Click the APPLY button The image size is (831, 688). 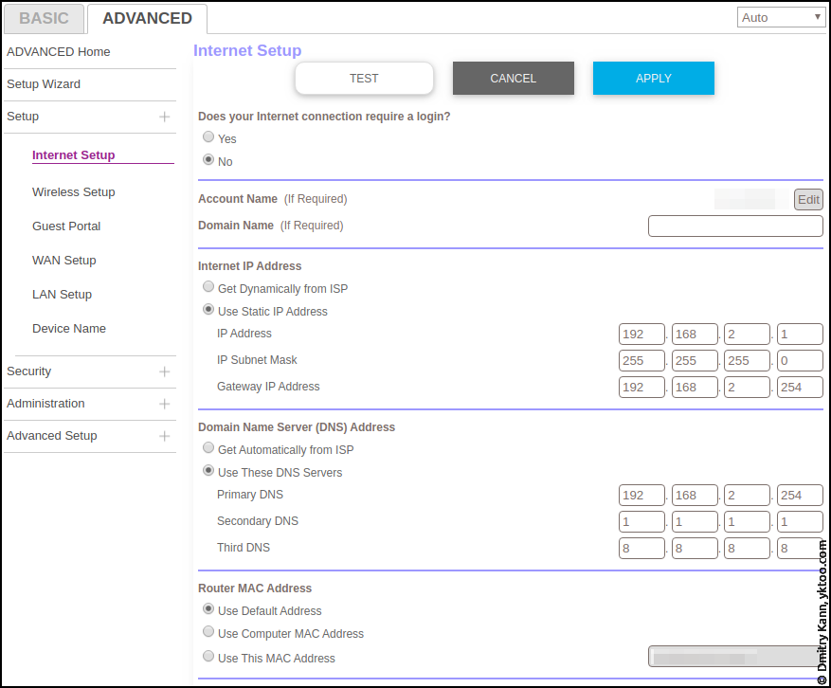[654, 79]
